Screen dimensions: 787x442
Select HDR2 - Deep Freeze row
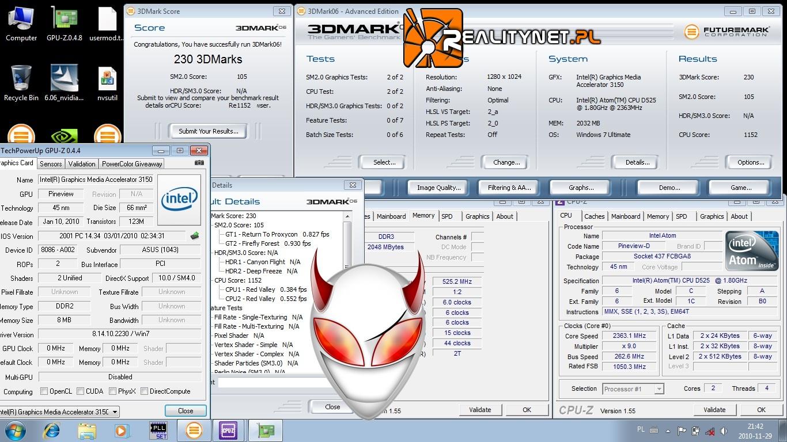[x=262, y=271]
